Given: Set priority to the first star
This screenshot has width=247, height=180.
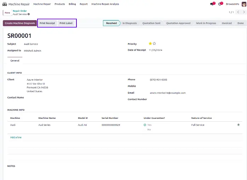Looking at the screenshot, I should pos(150,43).
